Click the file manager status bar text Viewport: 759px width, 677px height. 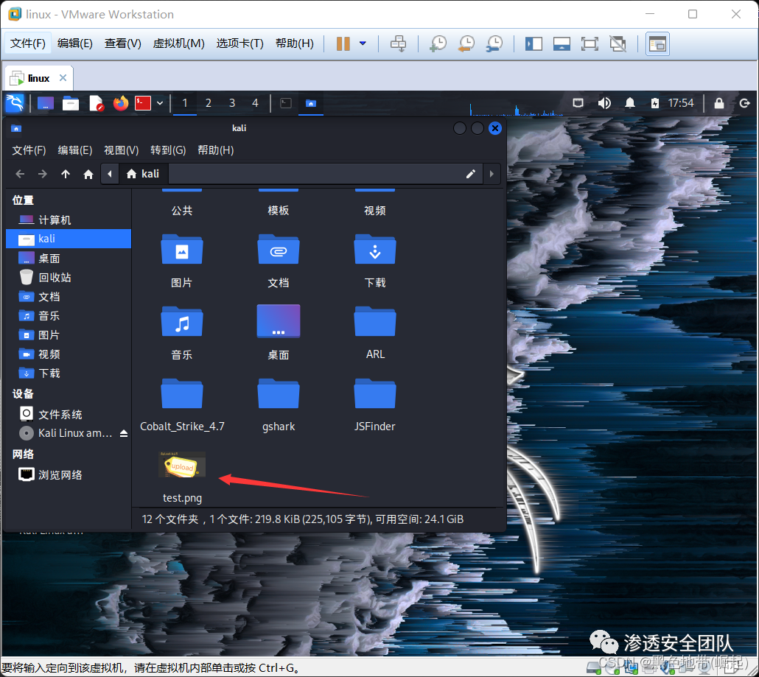click(x=303, y=520)
